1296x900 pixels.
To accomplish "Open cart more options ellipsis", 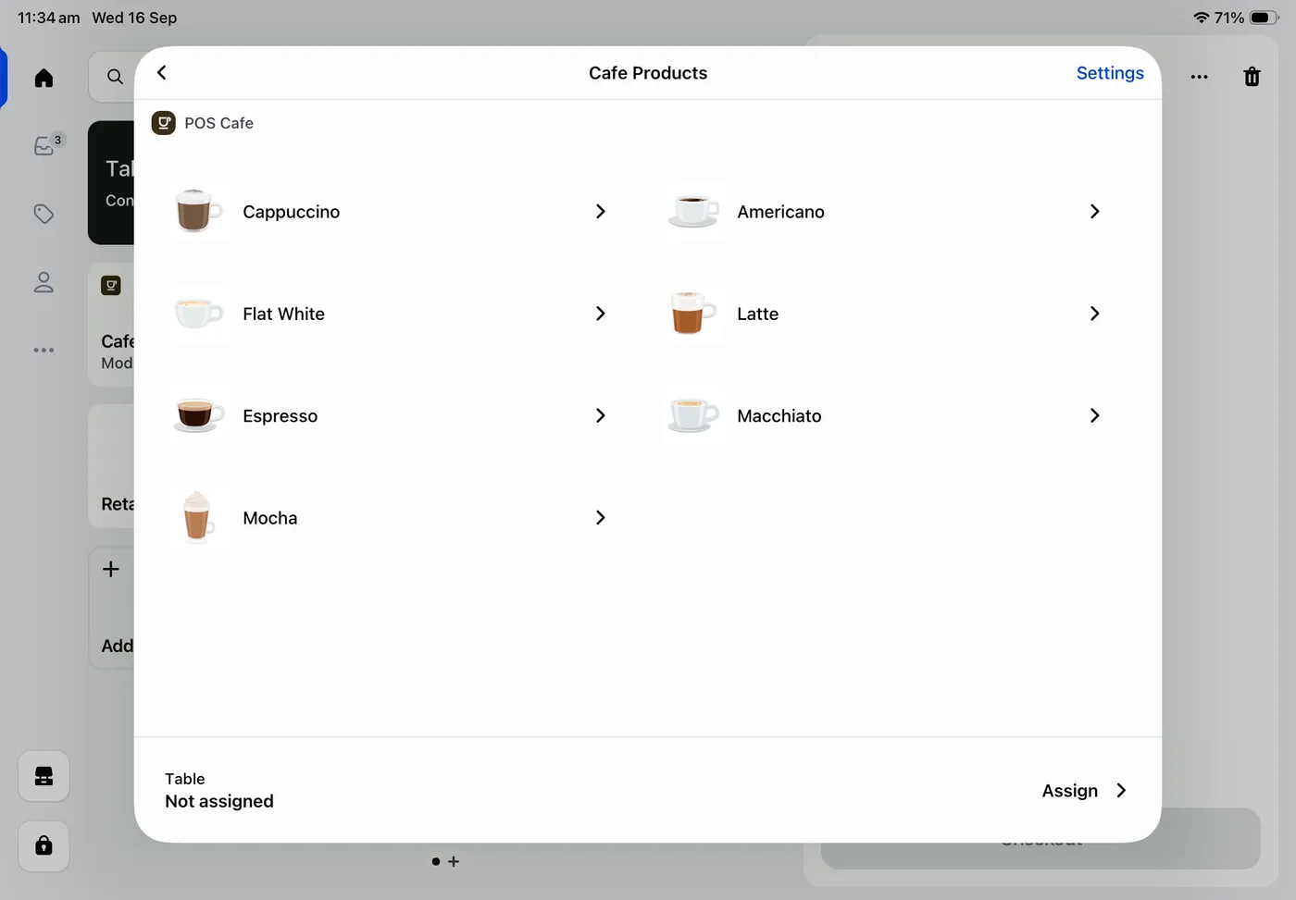I will tap(1199, 77).
